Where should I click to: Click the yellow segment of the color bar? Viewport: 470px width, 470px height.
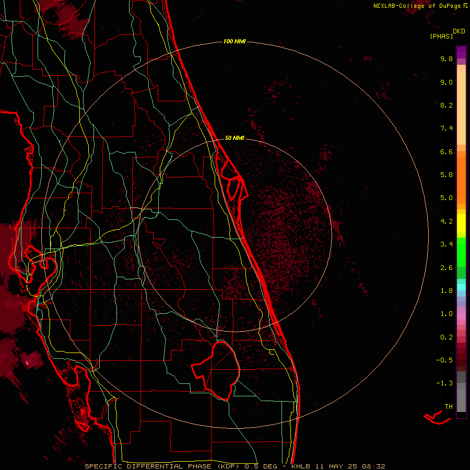tap(461, 224)
